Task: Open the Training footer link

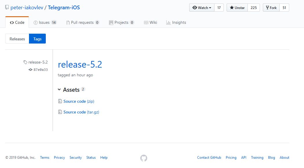Action: click(x=257, y=158)
